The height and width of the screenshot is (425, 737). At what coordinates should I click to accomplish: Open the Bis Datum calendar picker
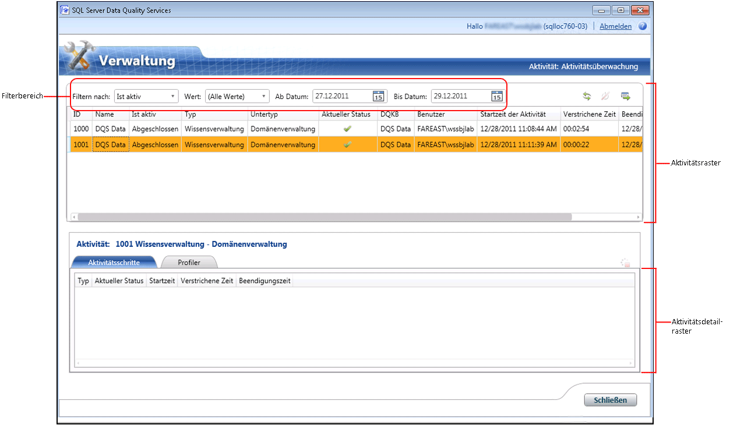496,97
